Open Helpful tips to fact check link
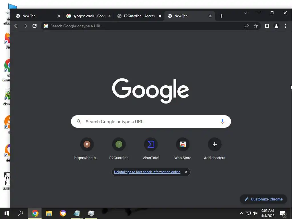Viewport: 292px width, 219px height. pos(147,172)
